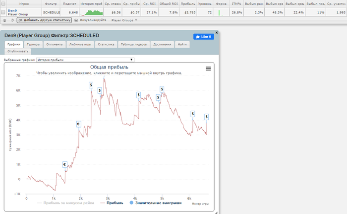
Task: Open the Den9 player link
Action: click(12, 10)
